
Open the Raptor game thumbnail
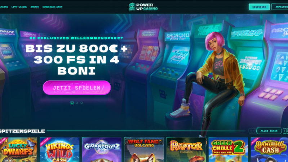point(186,150)
